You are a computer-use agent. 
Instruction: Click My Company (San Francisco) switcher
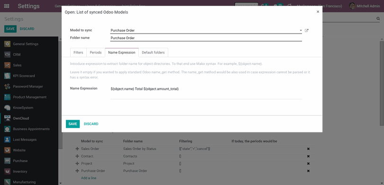point(320,6)
